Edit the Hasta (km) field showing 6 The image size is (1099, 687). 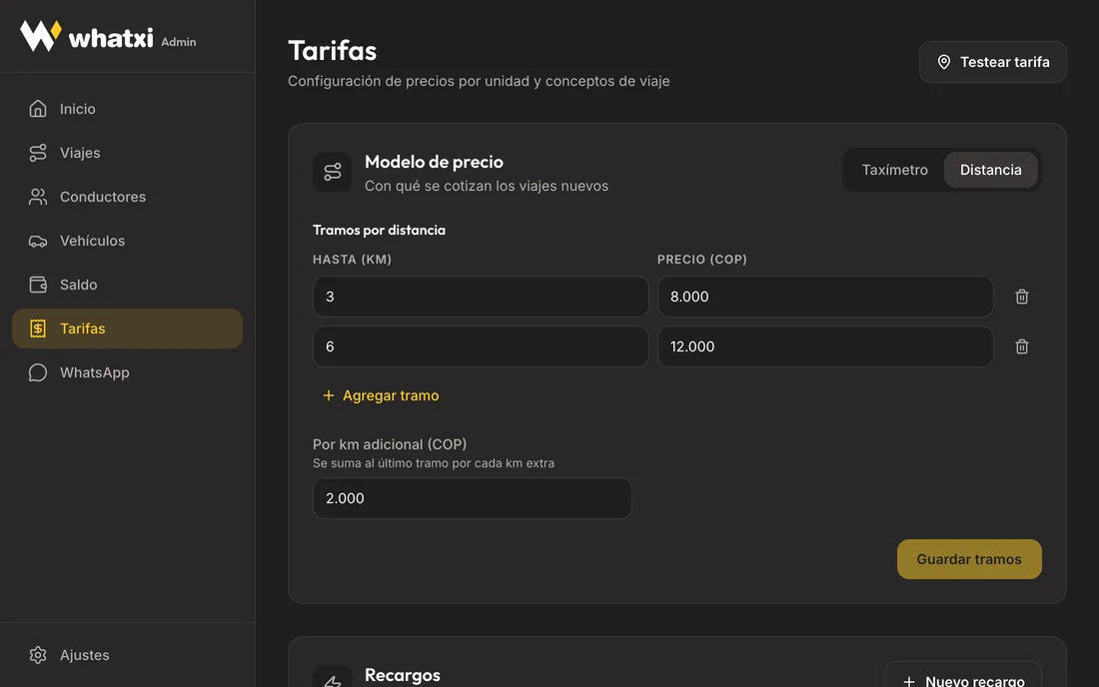coord(481,346)
